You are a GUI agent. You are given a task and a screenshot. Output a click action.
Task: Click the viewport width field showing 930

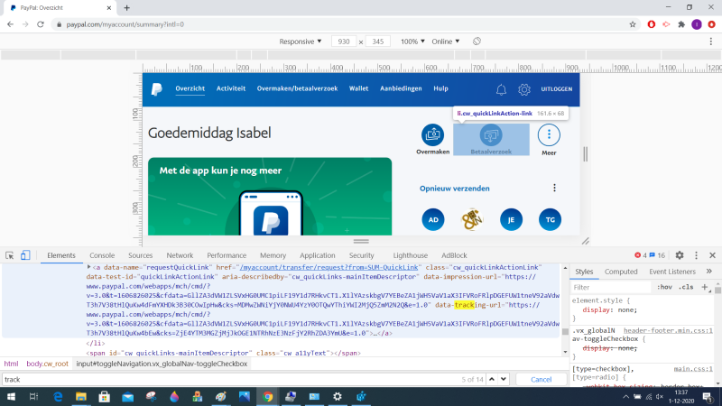(344, 42)
